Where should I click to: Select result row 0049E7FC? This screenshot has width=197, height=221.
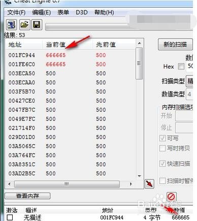(71, 119)
